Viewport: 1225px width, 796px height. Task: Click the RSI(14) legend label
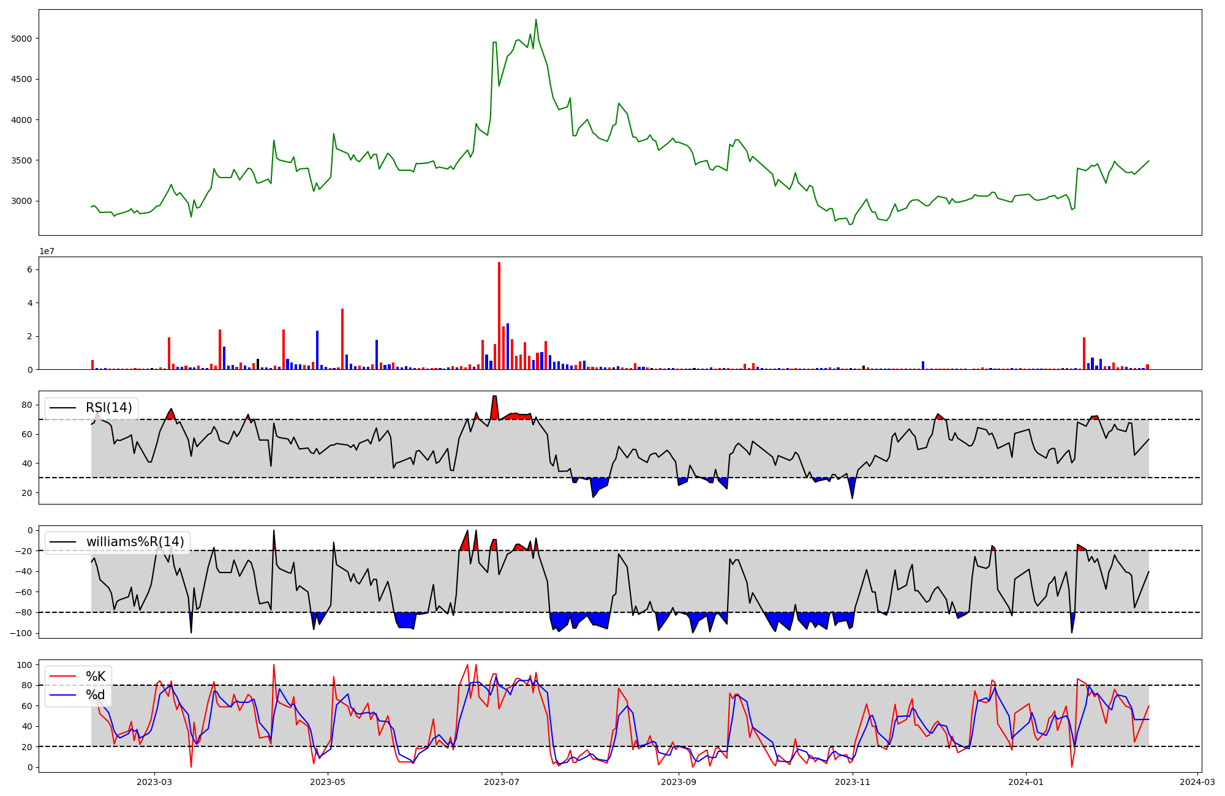point(108,408)
